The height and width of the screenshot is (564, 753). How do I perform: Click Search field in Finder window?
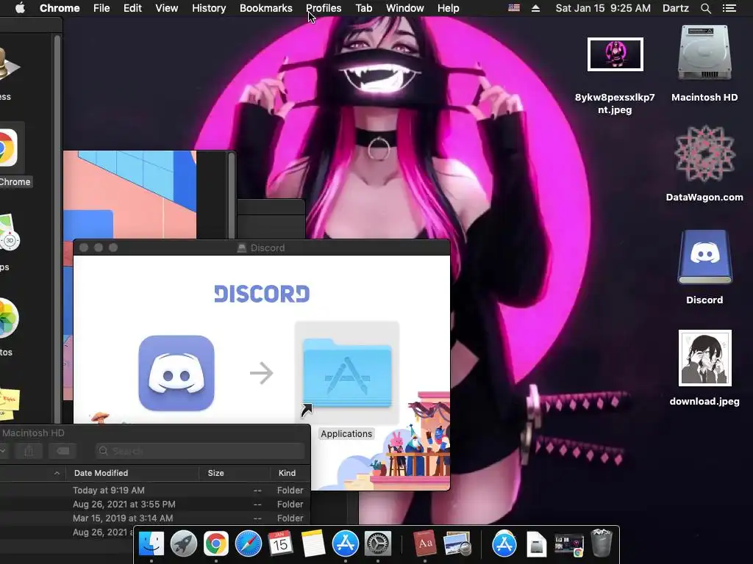[x=200, y=451]
